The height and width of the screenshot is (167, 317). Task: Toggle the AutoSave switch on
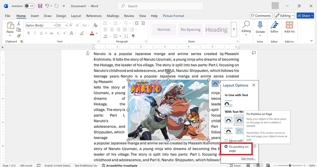click(x=29, y=6)
